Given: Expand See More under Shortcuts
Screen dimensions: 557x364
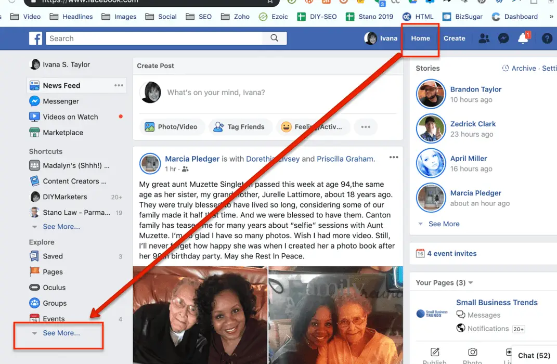Looking at the screenshot, I should coord(61,227).
